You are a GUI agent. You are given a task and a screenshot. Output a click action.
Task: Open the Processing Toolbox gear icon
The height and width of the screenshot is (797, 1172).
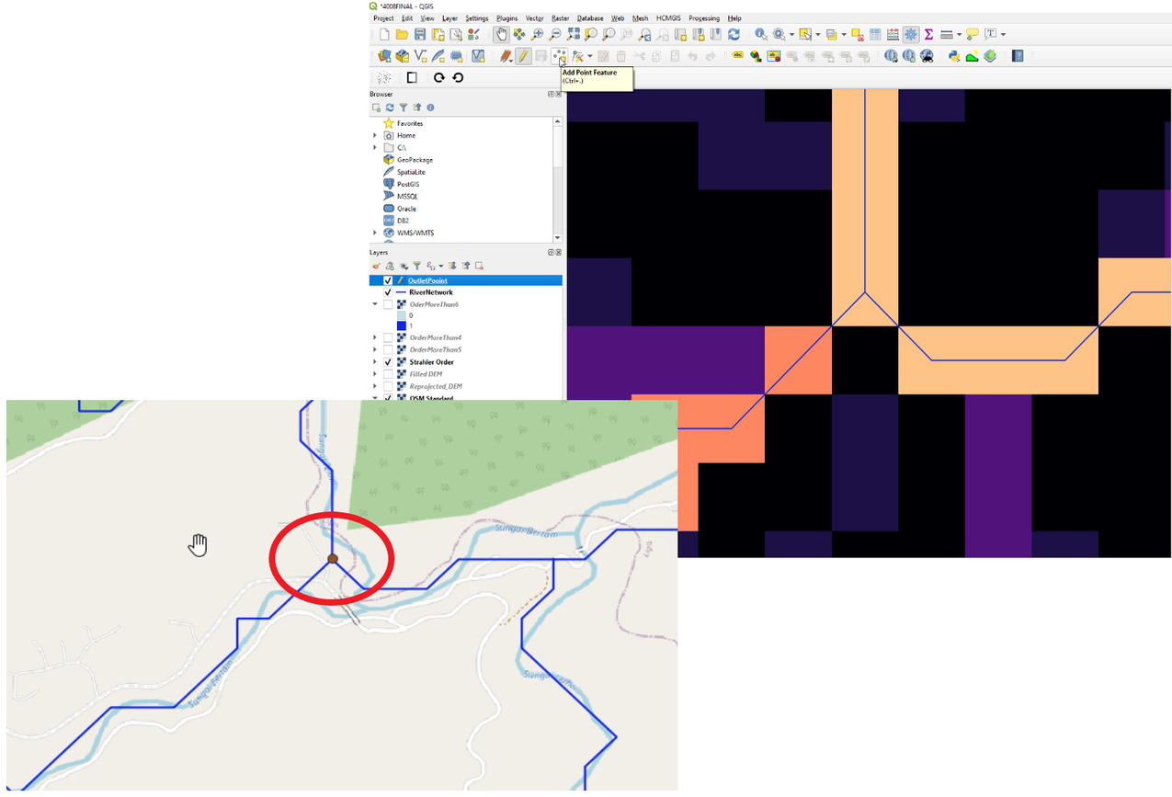point(910,35)
